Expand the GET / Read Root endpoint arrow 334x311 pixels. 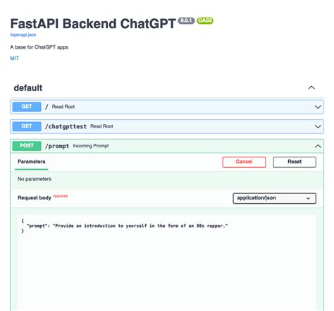click(x=318, y=107)
